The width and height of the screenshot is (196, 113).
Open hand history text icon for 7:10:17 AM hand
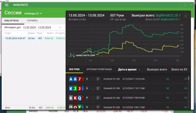click(98, 88)
